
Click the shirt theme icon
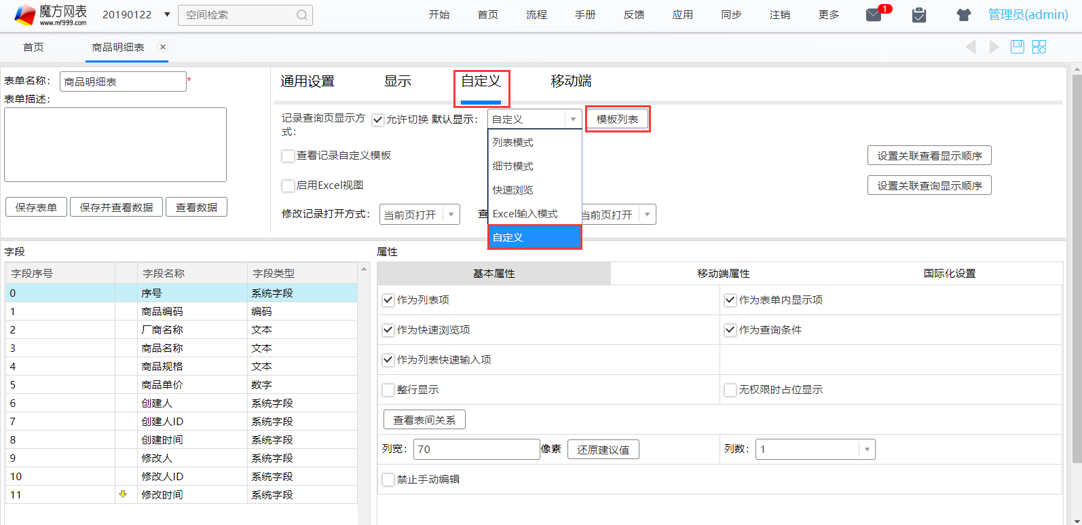point(964,15)
